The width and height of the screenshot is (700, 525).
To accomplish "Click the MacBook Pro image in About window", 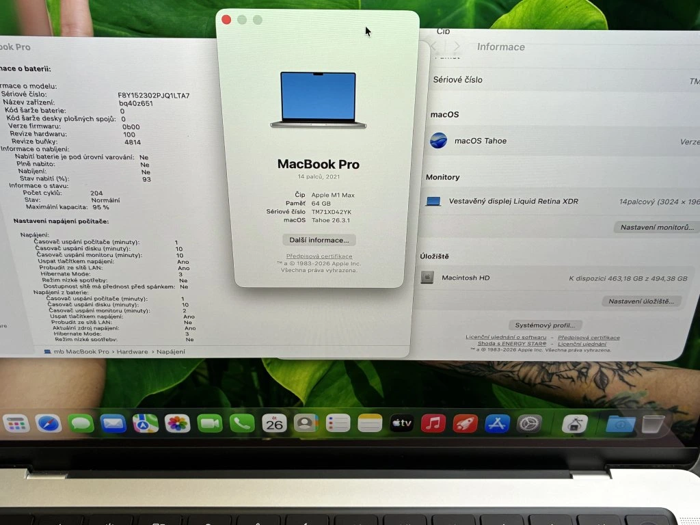I will click(319, 100).
